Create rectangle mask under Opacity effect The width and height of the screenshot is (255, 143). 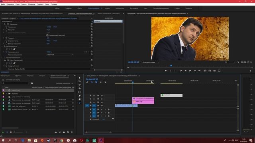click(x=11, y=49)
